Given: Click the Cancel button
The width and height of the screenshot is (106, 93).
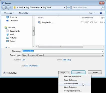Looking at the screenshot, I should click(95, 72).
